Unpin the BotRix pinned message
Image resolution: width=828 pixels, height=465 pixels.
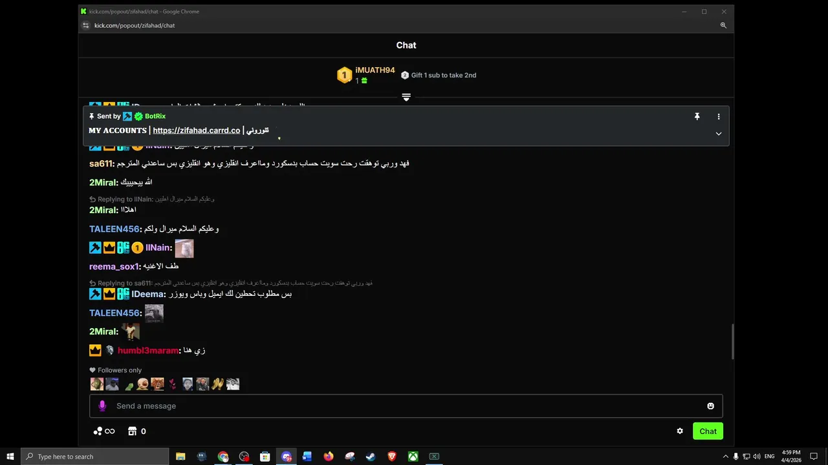point(697,116)
